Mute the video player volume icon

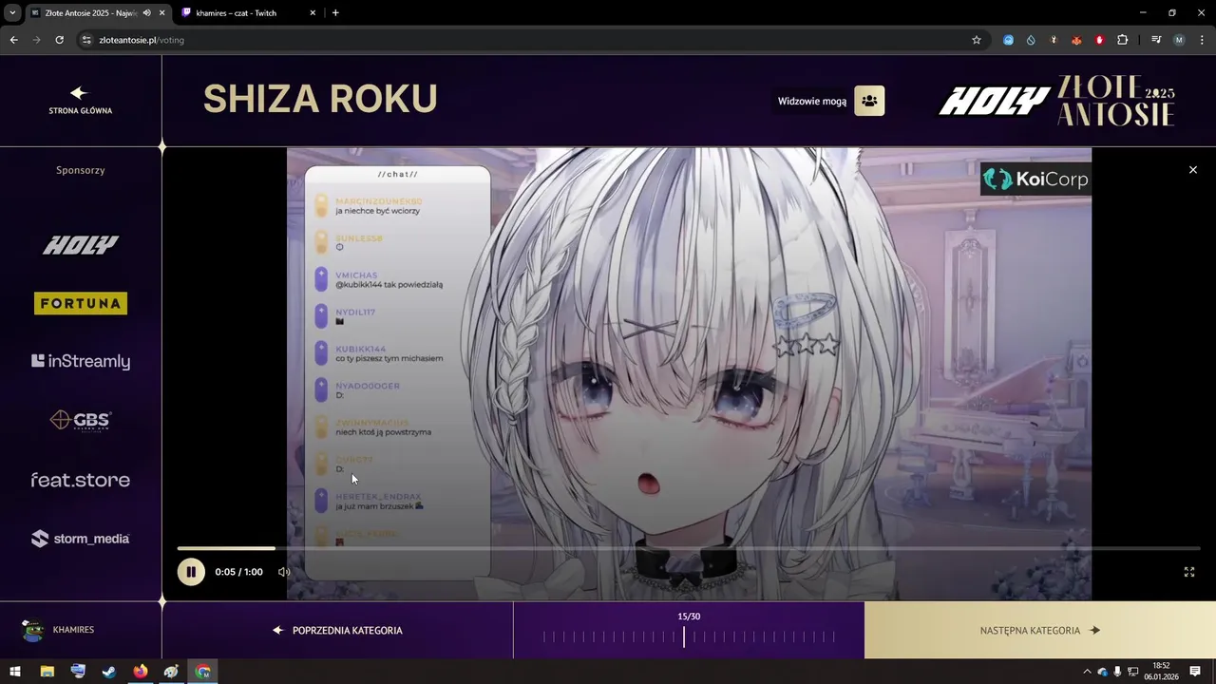(283, 572)
